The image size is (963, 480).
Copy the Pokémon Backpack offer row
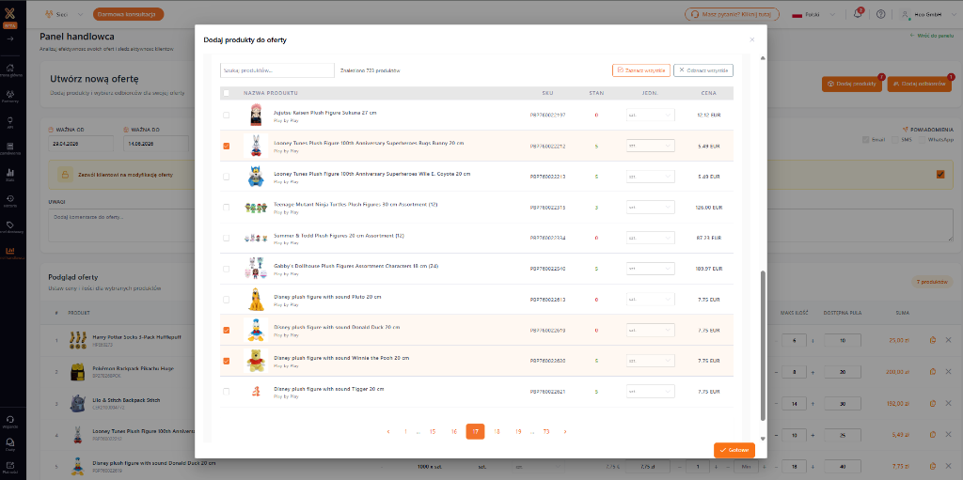[x=932, y=371]
